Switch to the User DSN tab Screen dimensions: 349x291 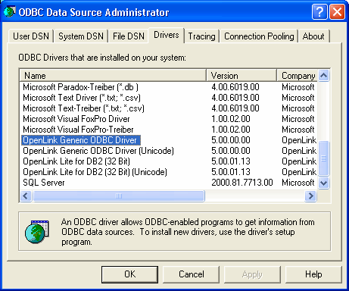click(31, 36)
